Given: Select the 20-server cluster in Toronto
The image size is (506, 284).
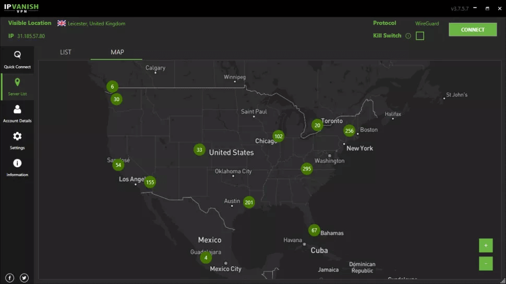Looking at the screenshot, I should click(x=317, y=125).
